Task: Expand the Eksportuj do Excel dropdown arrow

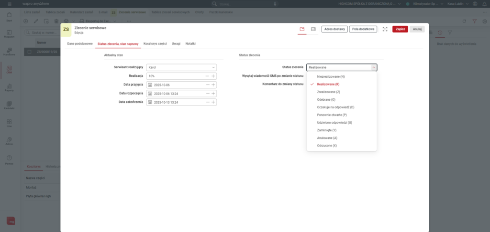Action: coord(115,21)
